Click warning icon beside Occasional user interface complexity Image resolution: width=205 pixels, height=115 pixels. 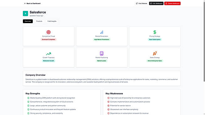(108, 109)
